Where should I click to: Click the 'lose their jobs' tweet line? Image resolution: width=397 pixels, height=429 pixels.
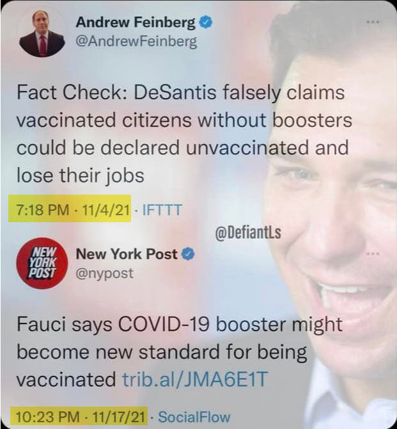[81, 175]
